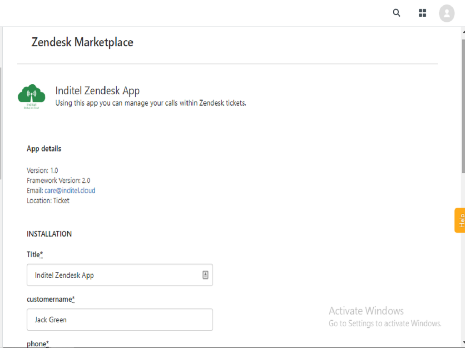The image size is (465, 348).
Task: Click the search magnifier icon
Action: [396, 13]
